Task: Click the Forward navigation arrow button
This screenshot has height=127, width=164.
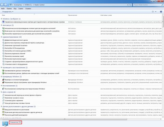Action: tap(5, 5)
